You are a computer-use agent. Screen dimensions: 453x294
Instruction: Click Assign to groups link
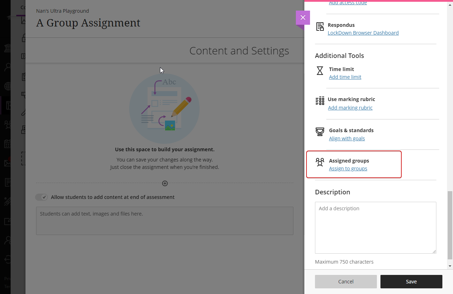pos(348,169)
